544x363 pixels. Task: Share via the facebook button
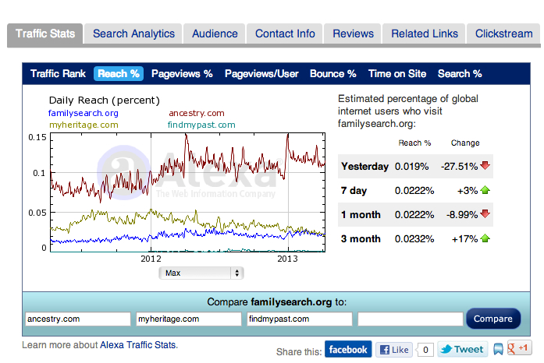click(x=348, y=350)
